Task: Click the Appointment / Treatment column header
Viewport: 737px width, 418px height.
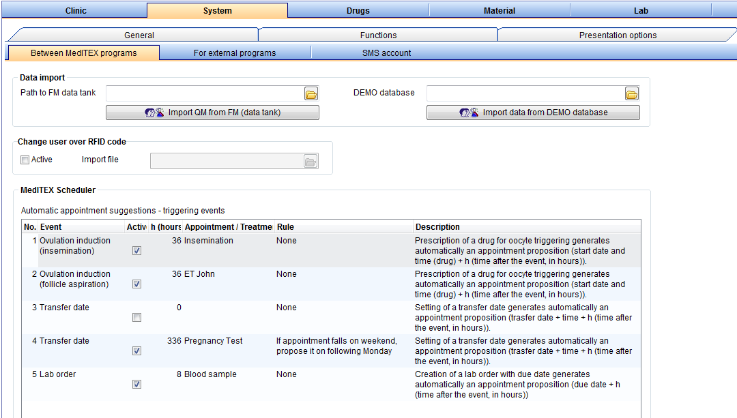Action: tap(229, 227)
